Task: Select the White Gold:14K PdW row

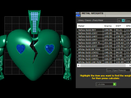Action: 104,62
